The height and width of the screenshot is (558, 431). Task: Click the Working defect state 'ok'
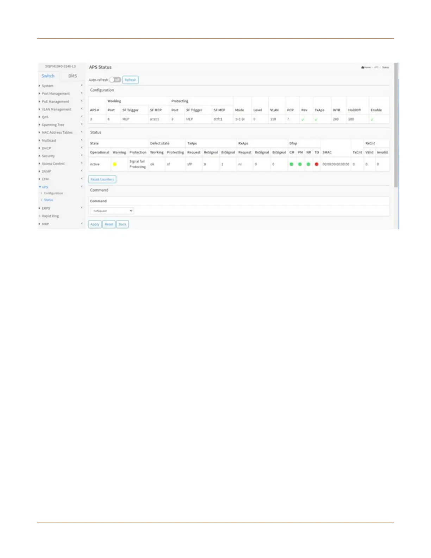(x=152, y=164)
